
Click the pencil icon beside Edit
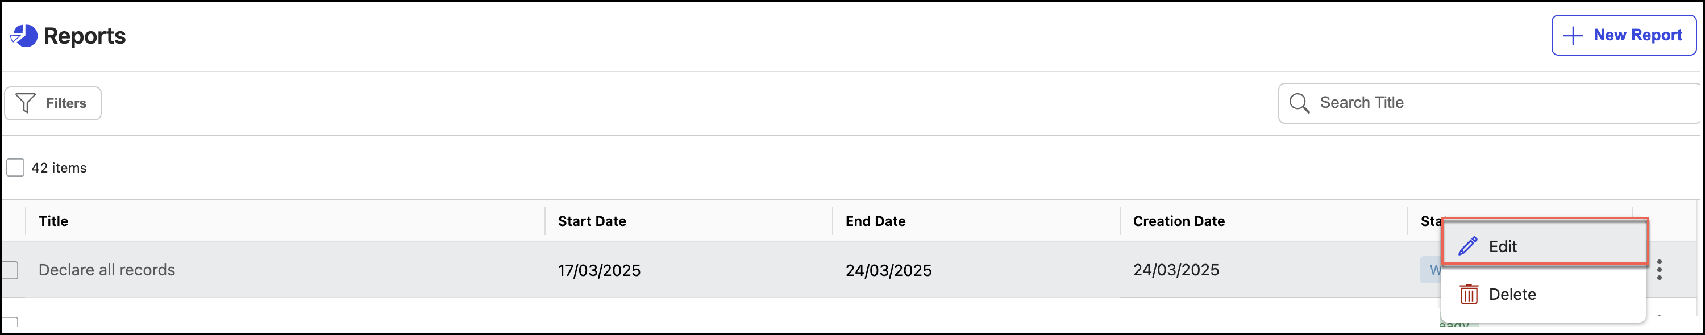click(x=1467, y=246)
